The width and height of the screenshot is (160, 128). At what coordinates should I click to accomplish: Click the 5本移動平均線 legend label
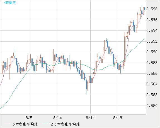coord(25,124)
